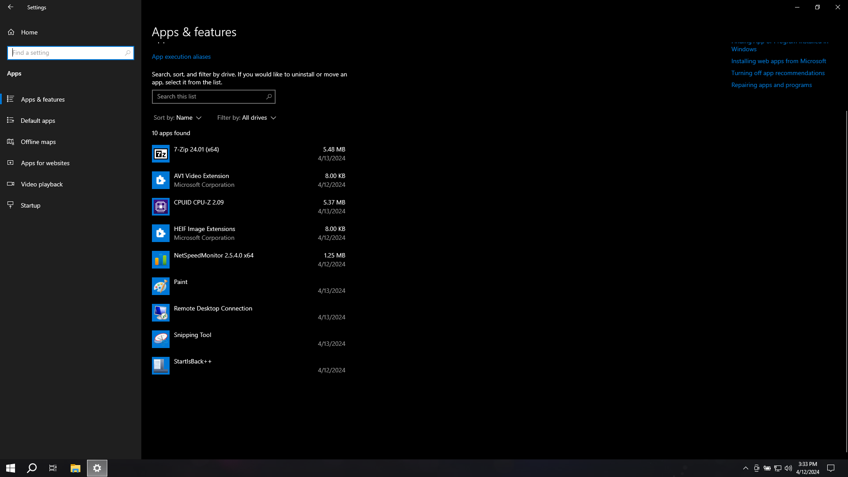The width and height of the screenshot is (848, 477).
Task: Click the Snipping Tool icon
Action: [160, 339]
